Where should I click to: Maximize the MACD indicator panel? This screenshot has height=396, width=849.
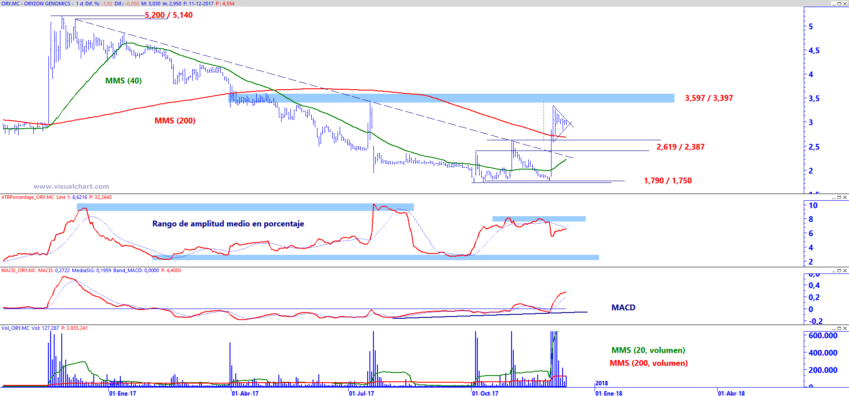[x=839, y=270]
